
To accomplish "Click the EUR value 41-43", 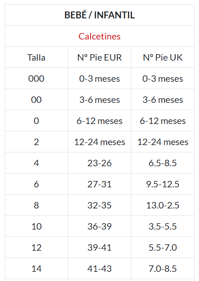I will tap(99, 269).
